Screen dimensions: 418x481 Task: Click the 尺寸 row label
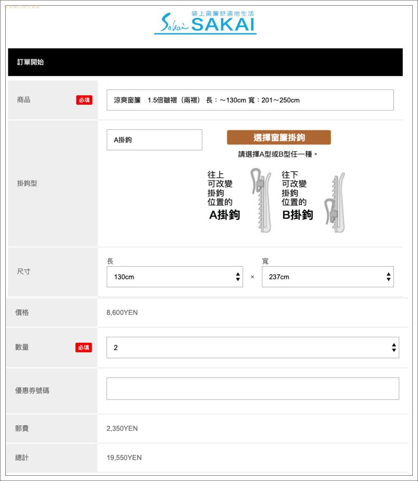pos(24,272)
